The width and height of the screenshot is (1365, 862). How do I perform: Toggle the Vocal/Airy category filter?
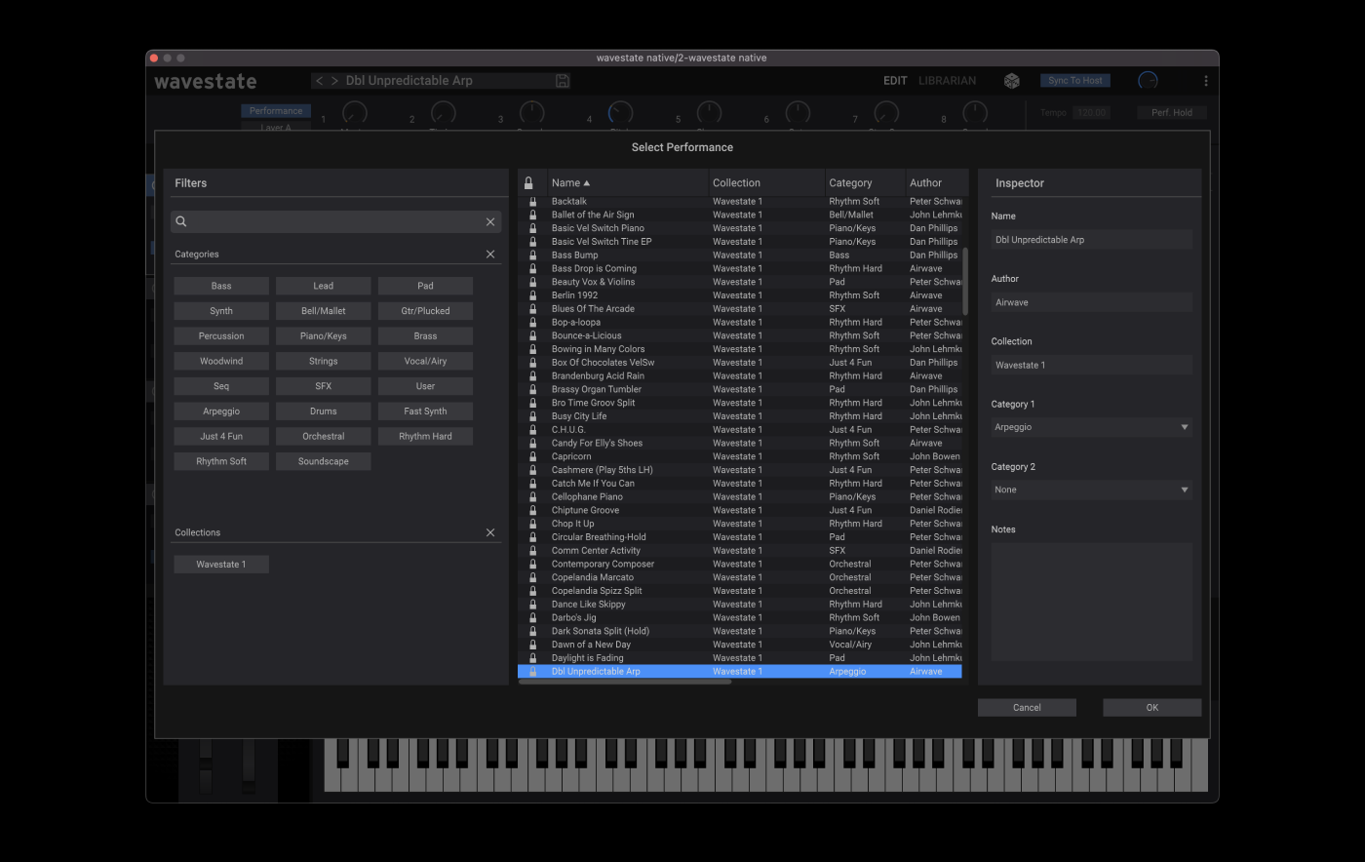[425, 361]
